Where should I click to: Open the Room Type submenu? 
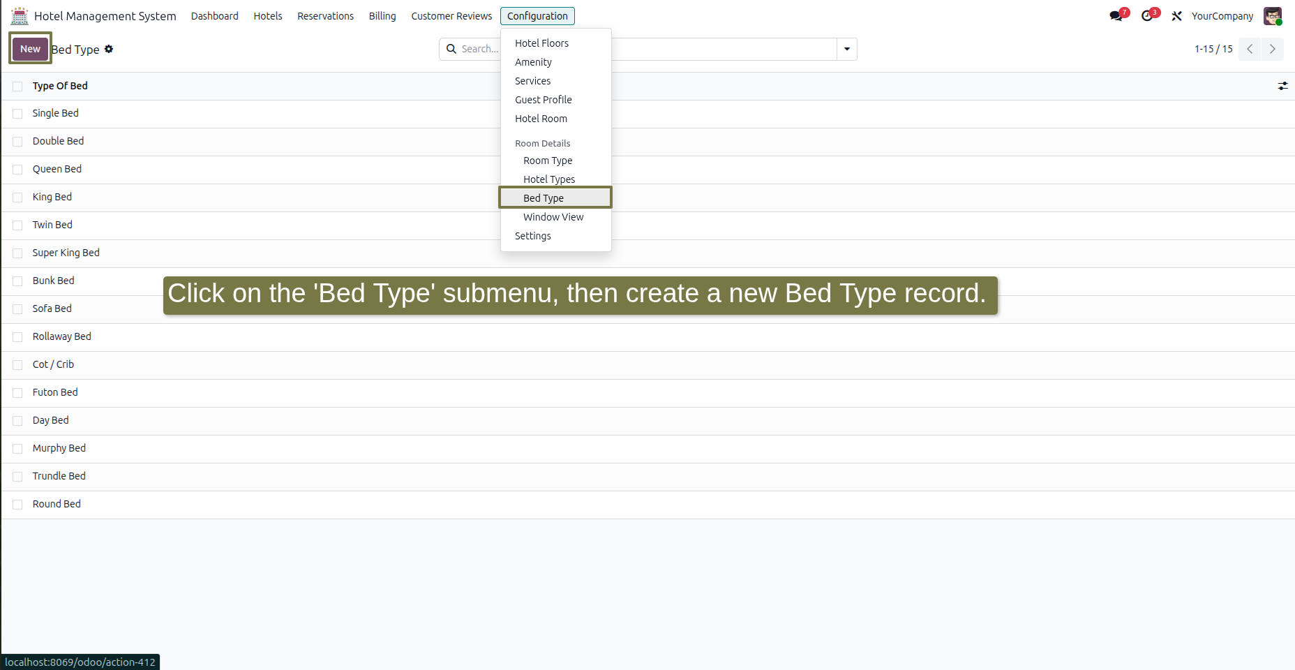click(555, 161)
